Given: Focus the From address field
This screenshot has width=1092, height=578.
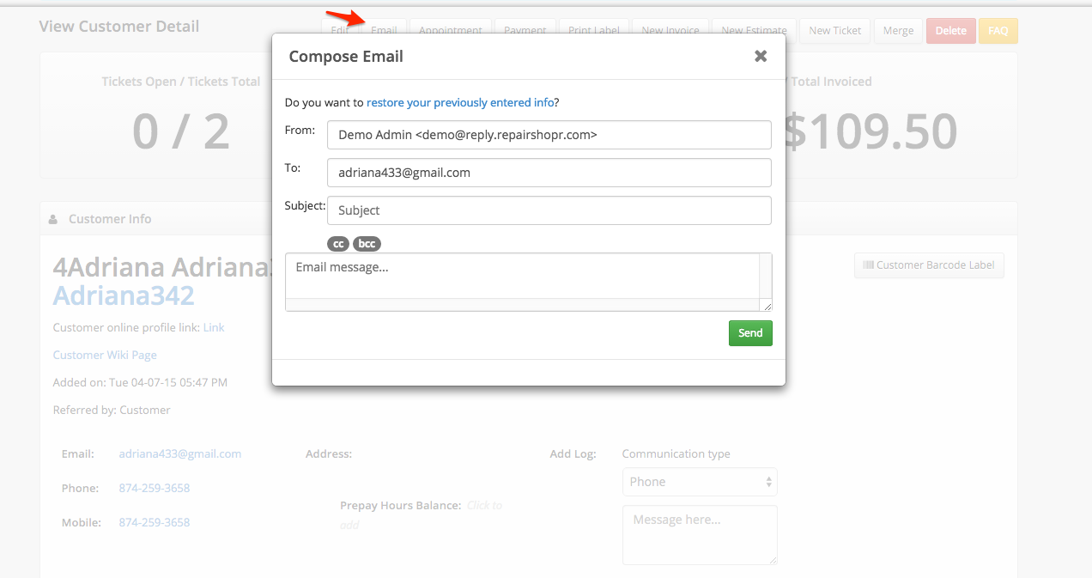Looking at the screenshot, I should (x=549, y=135).
